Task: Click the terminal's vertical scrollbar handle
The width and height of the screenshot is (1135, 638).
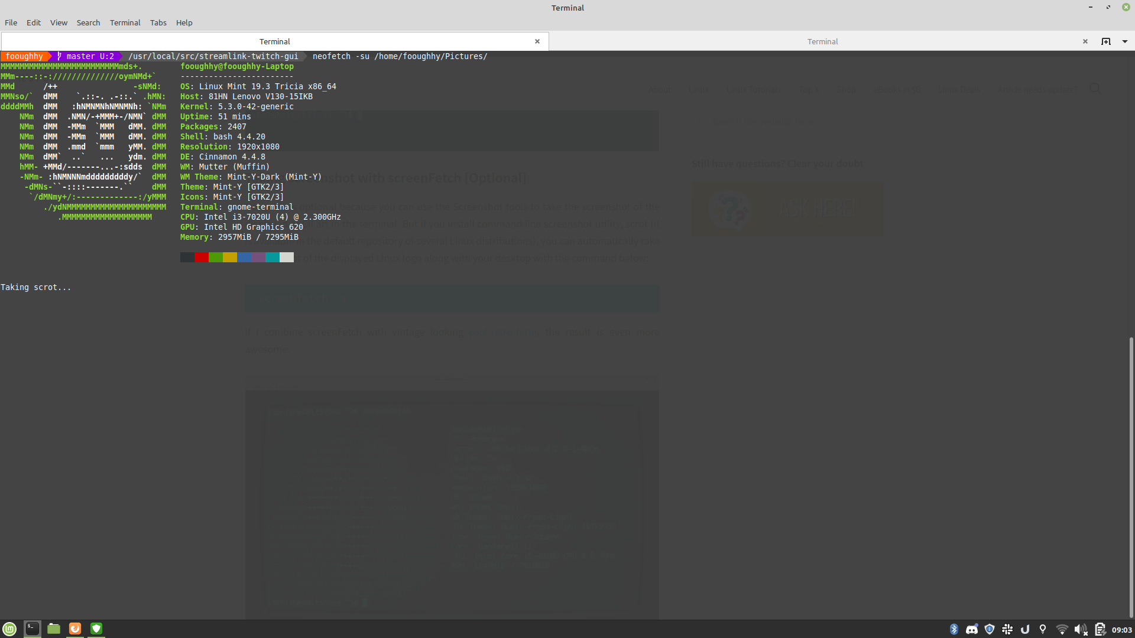Action: (1131, 478)
